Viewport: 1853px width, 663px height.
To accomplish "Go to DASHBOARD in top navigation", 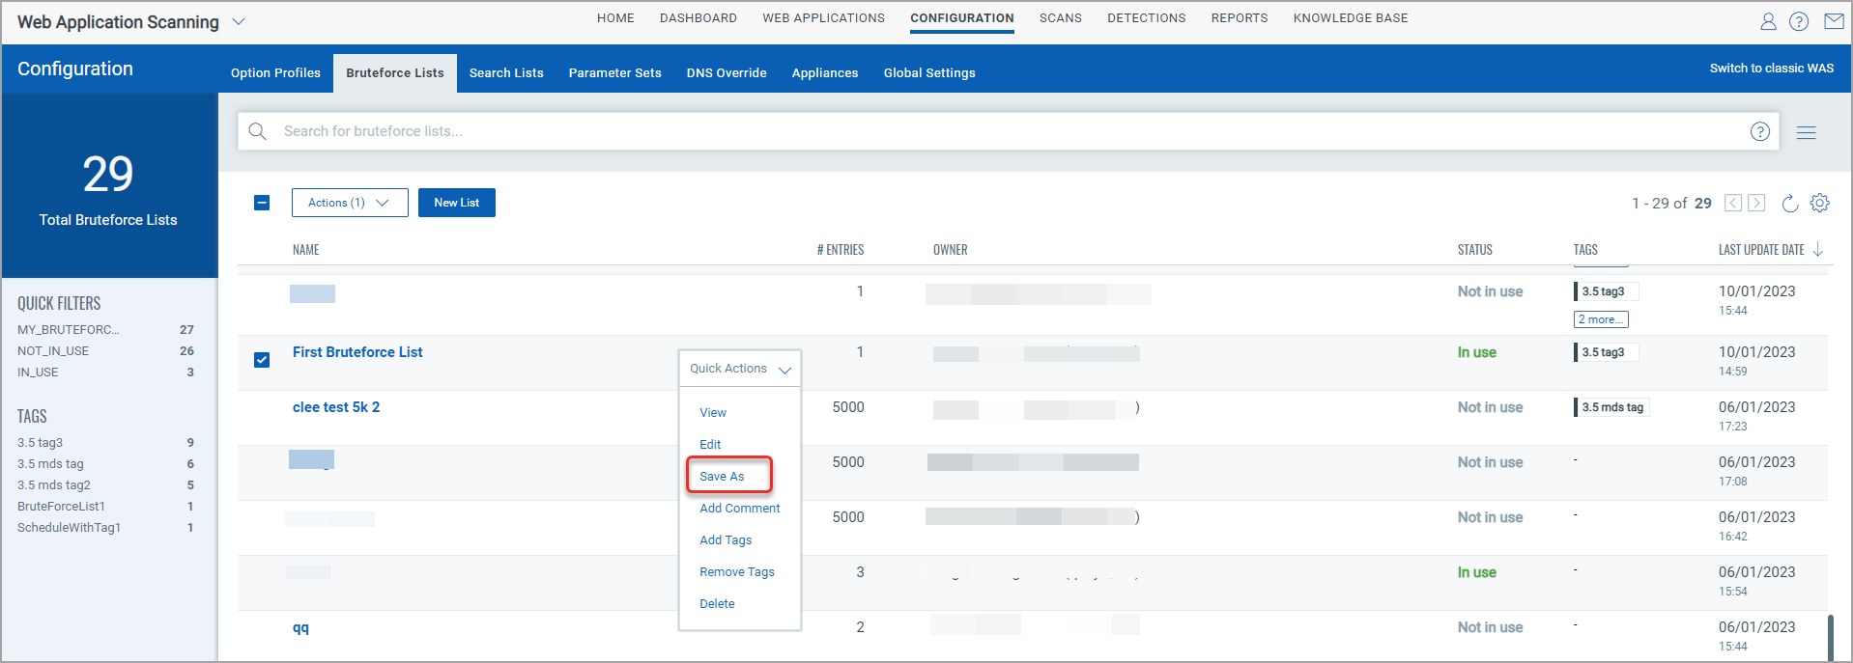I will coord(698,18).
